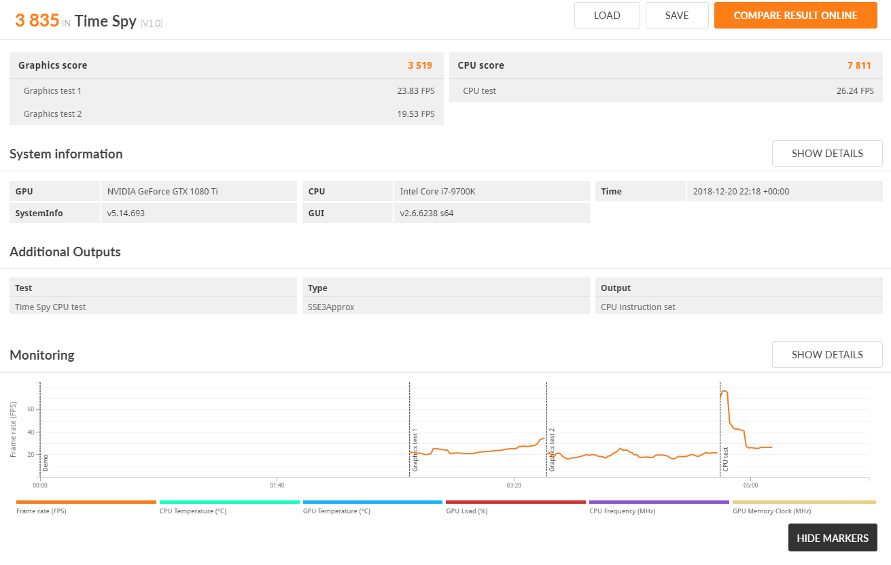The height and width of the screenshot is (565, 891).
Task: Click the 23.83 FPS result value
Action: click(x=416, y=90)
